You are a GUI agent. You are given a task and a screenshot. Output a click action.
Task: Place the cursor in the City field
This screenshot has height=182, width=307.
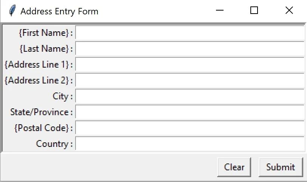(x=190, y=96)
